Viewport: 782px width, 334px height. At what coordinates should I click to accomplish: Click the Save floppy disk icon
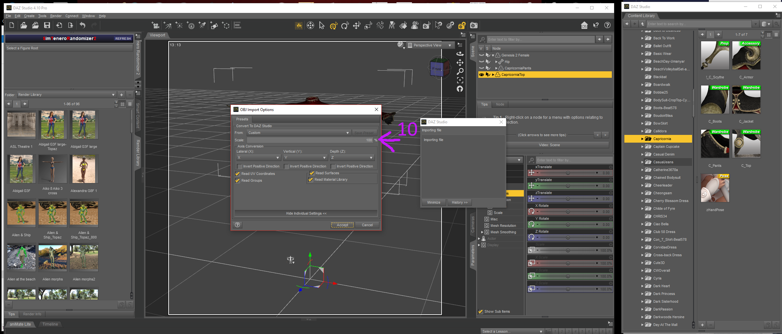(x=47, y=25)
